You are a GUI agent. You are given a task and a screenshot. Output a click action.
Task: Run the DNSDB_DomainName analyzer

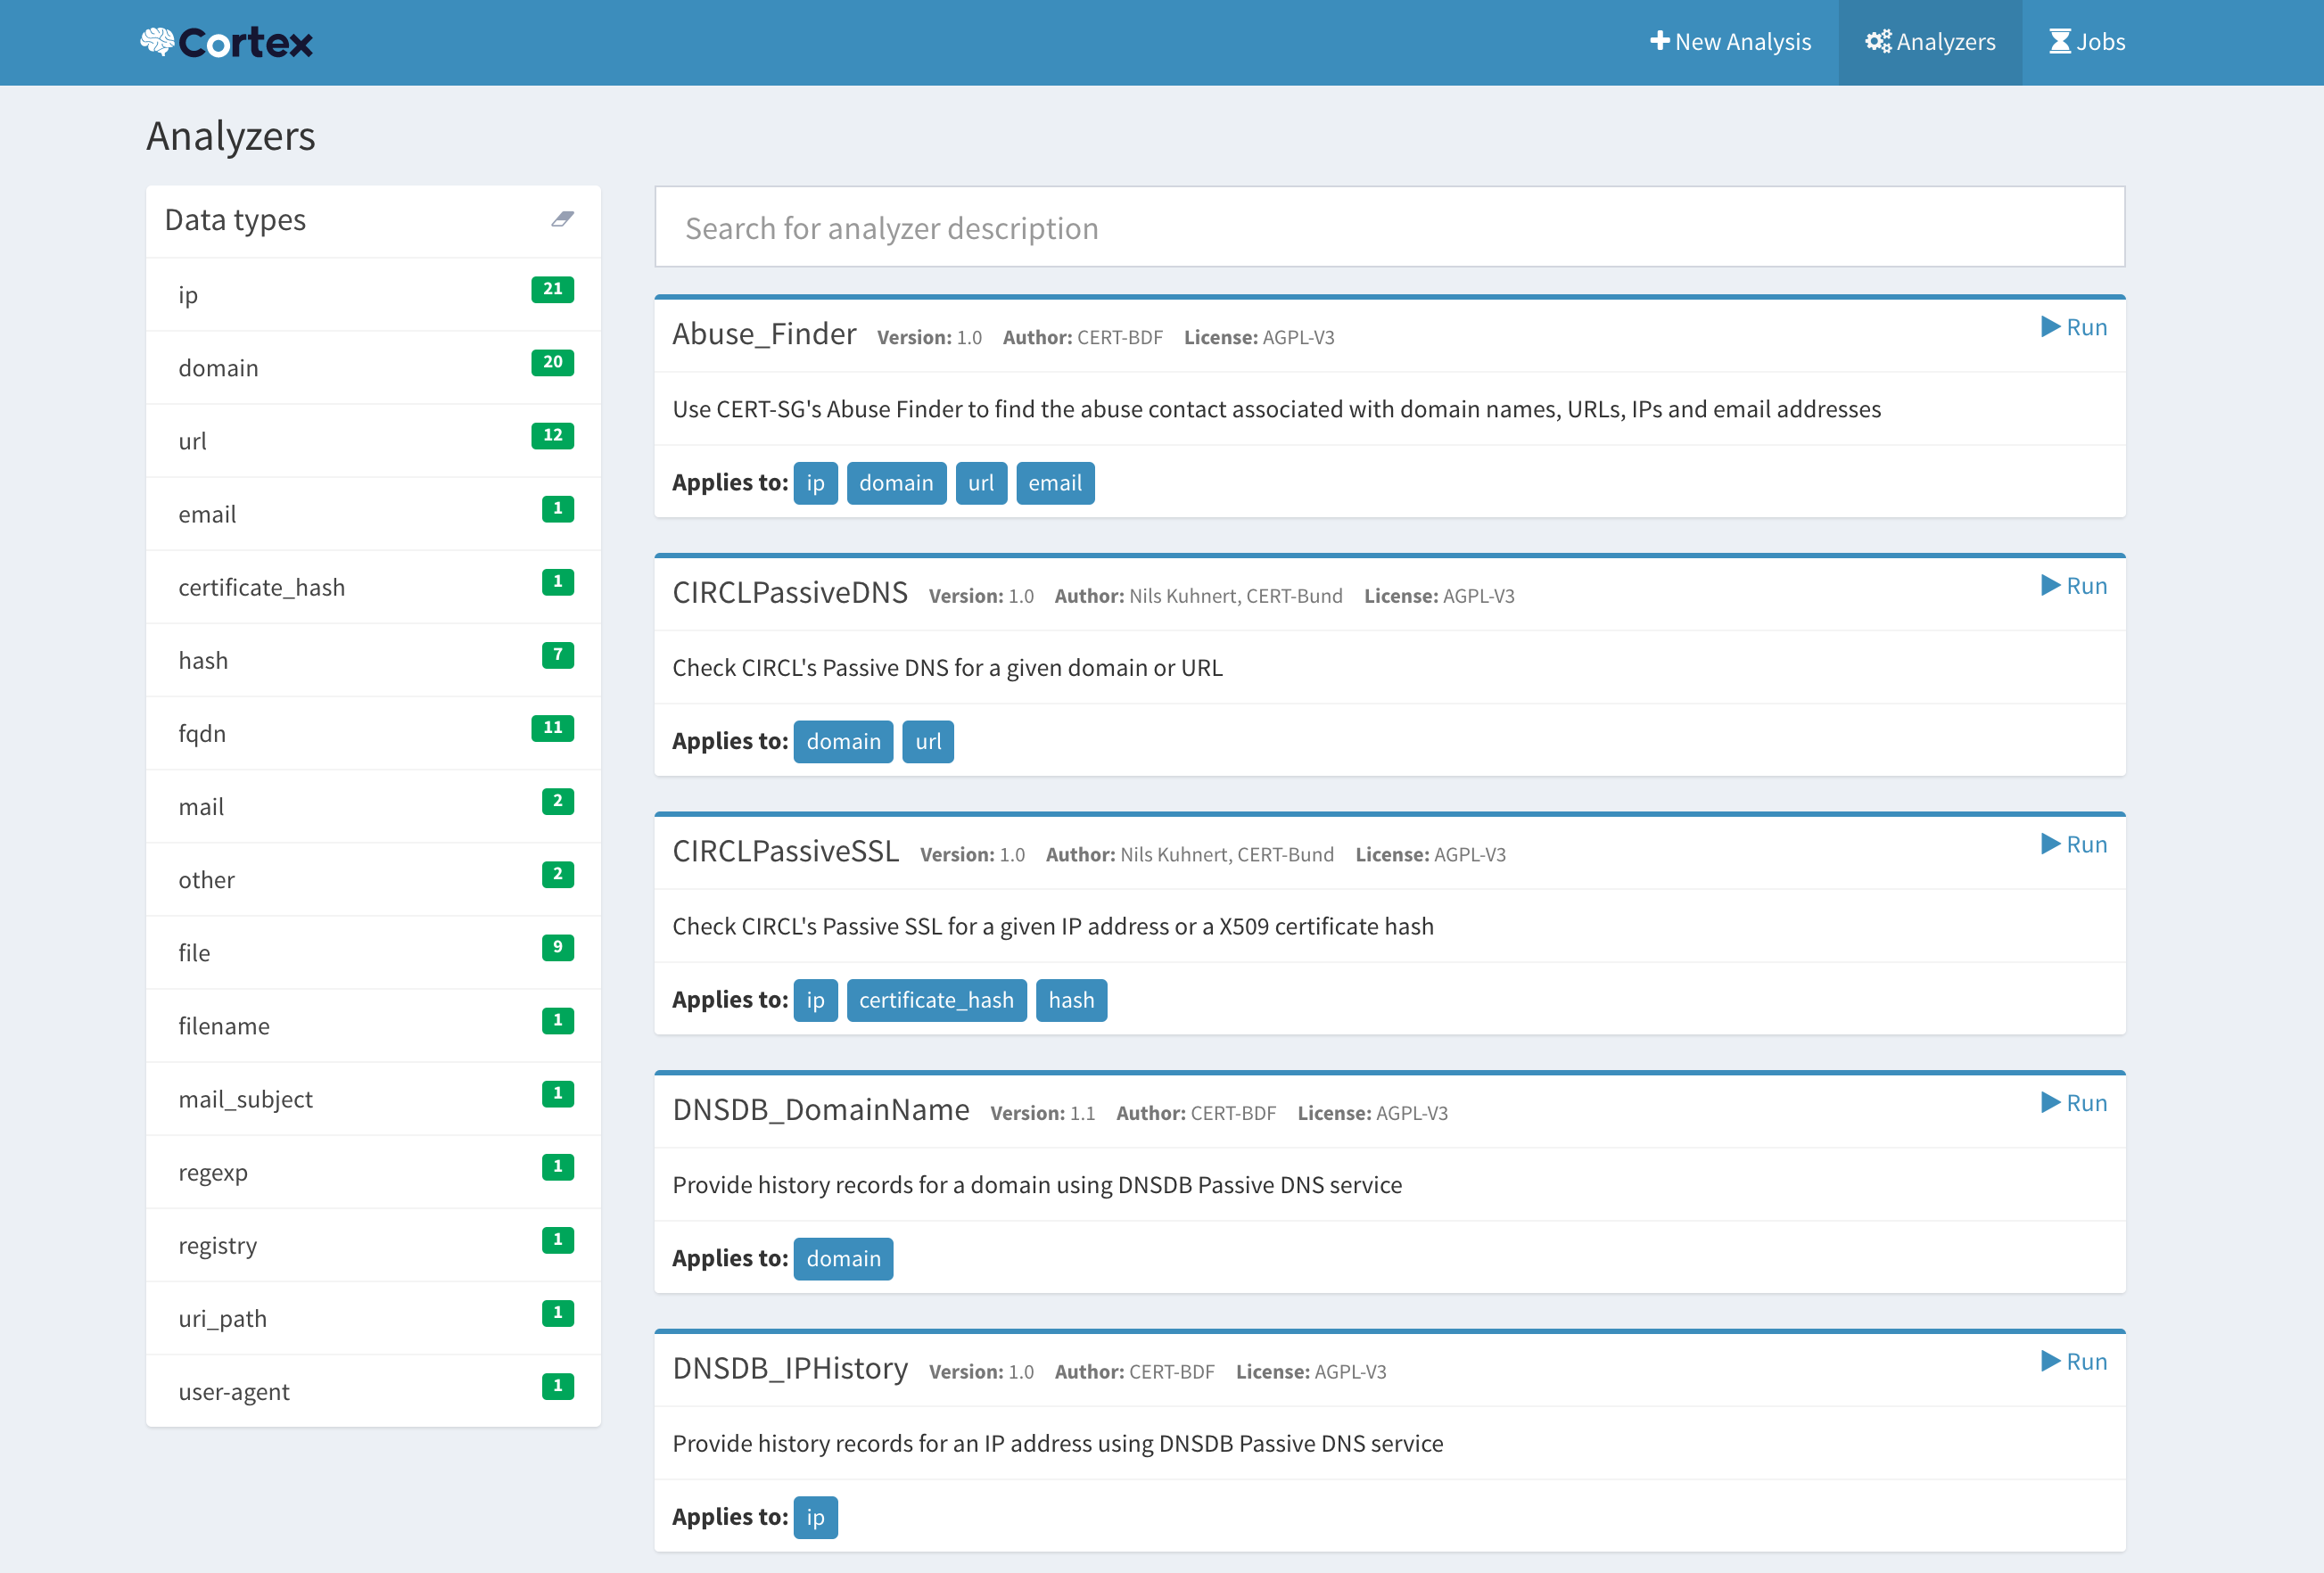tap(2073, 1103)
